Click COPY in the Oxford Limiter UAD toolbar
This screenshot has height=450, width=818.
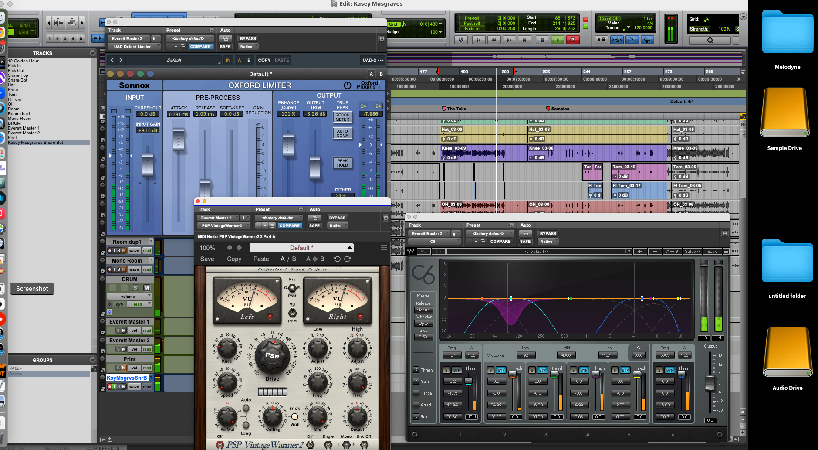[264, 61]
